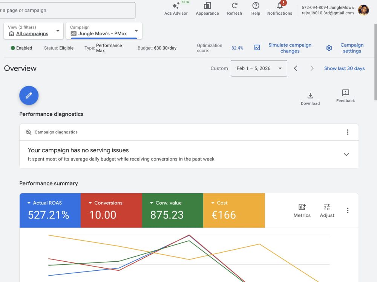The image size is (377, 282).
Task: Open Campaign settings link
Action: 352,48
